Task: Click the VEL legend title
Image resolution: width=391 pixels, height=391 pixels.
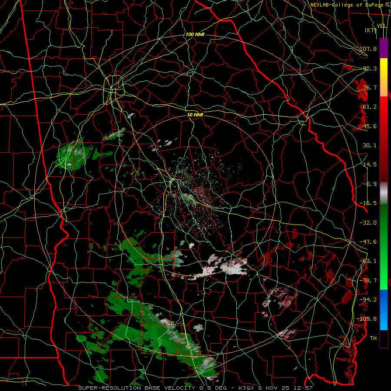Action: (382, 26)
